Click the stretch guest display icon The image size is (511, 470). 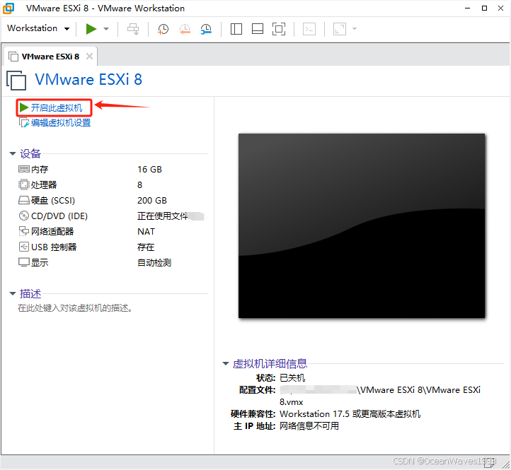coord(340,29)
